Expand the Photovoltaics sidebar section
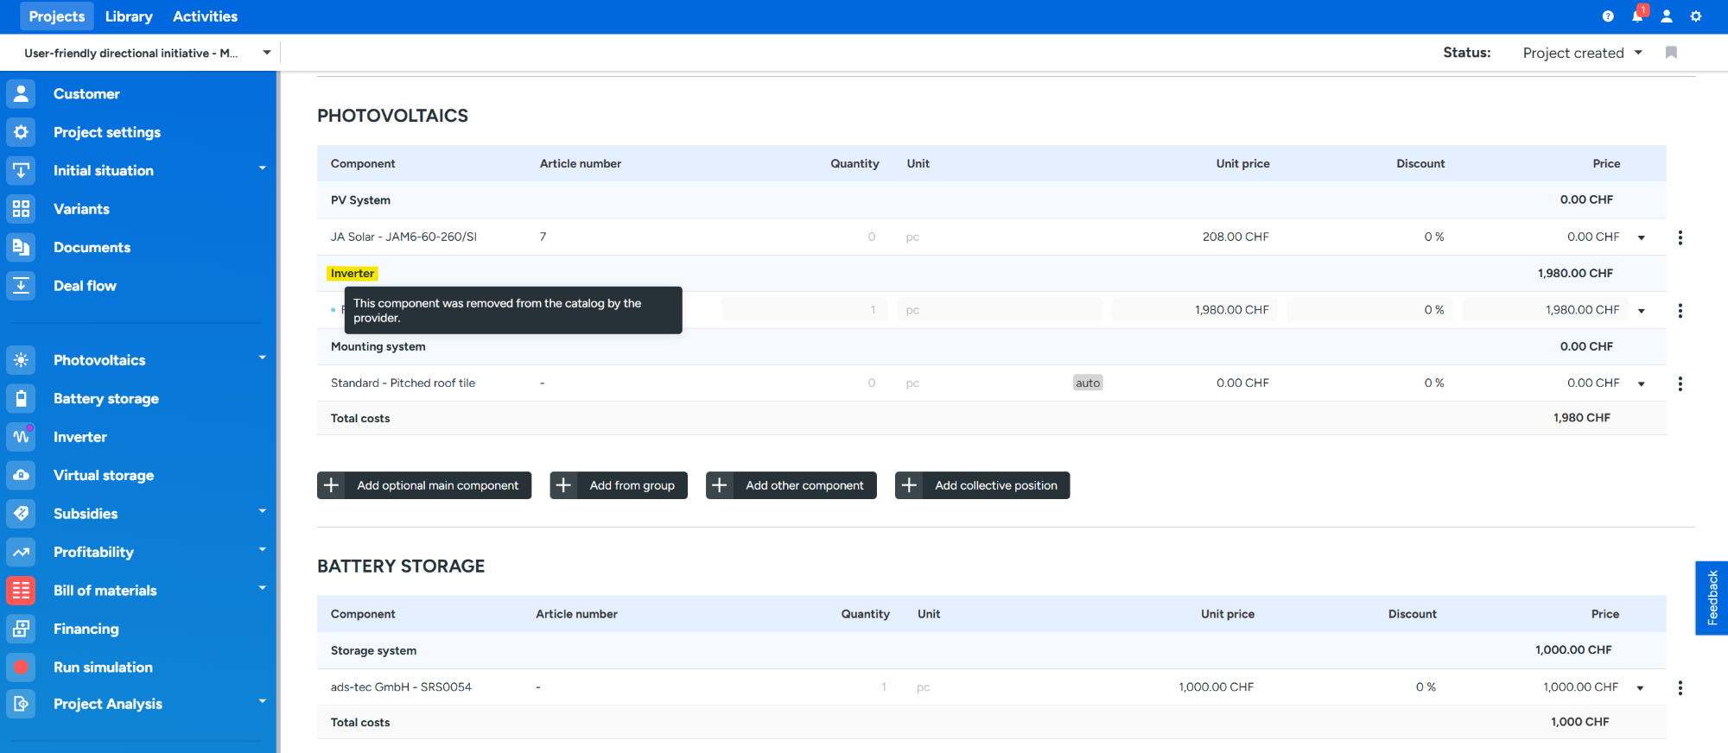Viewport: 1728px width, 753px height. coord(262,359)
